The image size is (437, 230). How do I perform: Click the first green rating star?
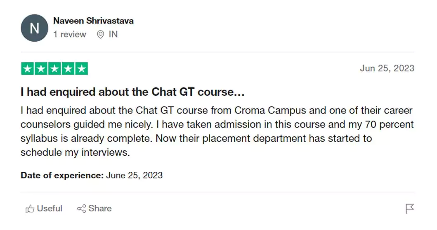click(x=28, y=69)
